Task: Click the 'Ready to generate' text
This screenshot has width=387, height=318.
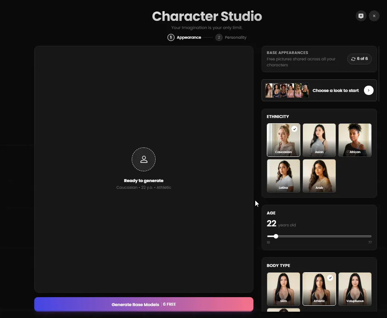Action: (x=144, y=181)
